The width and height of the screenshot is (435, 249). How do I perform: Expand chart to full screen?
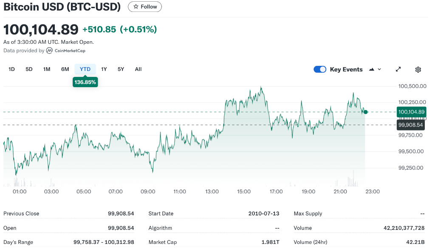coord(398,69)
